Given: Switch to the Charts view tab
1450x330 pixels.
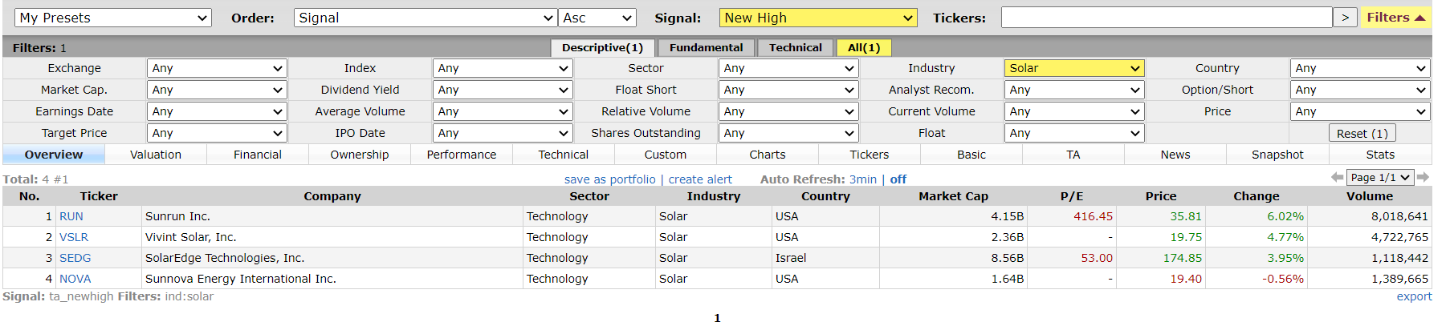Looking at the screenshot, I should click(x=768, y=155).
